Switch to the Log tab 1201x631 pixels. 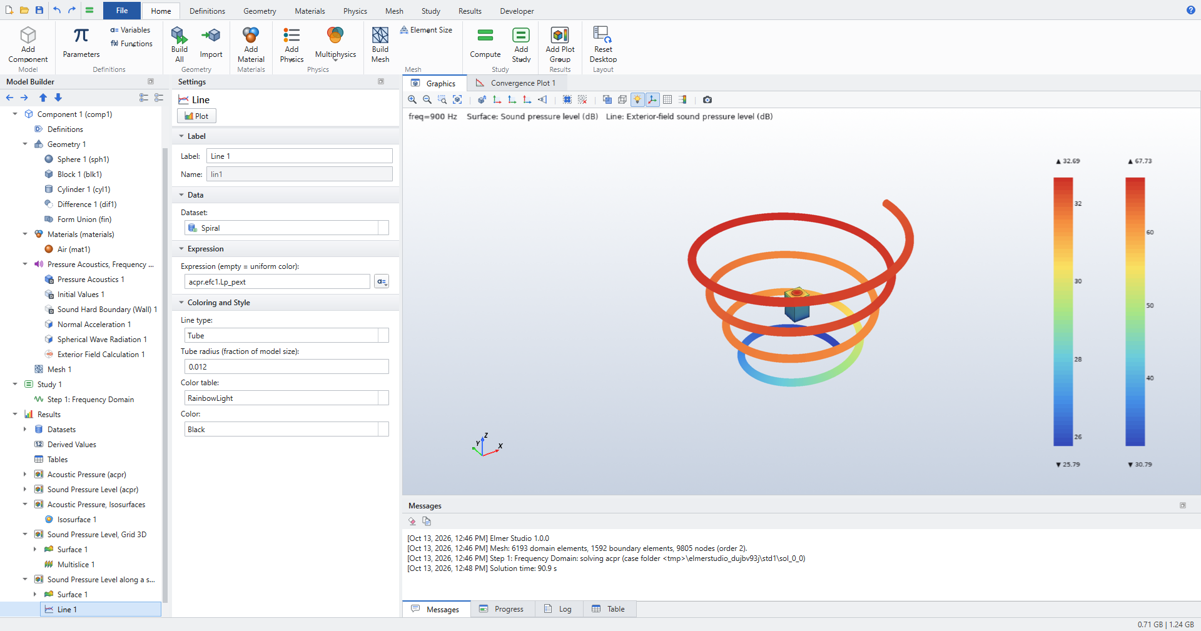coord(558,609)
